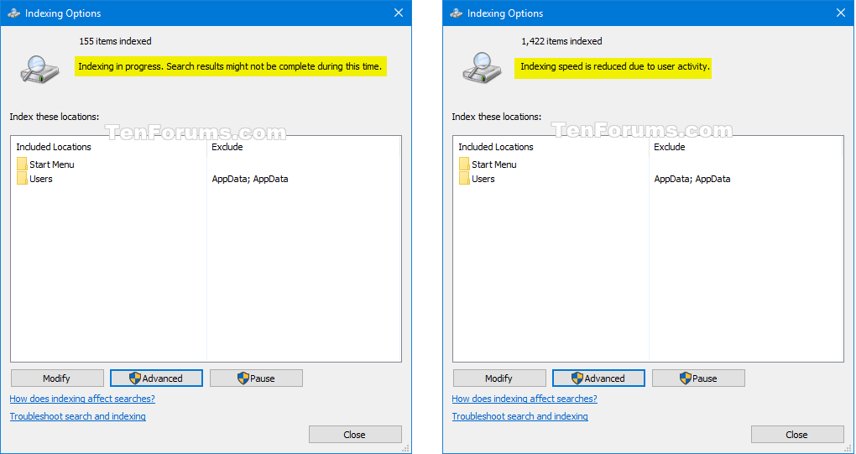Click Modify button in left Indexing Options window

[x=57, y=378]
